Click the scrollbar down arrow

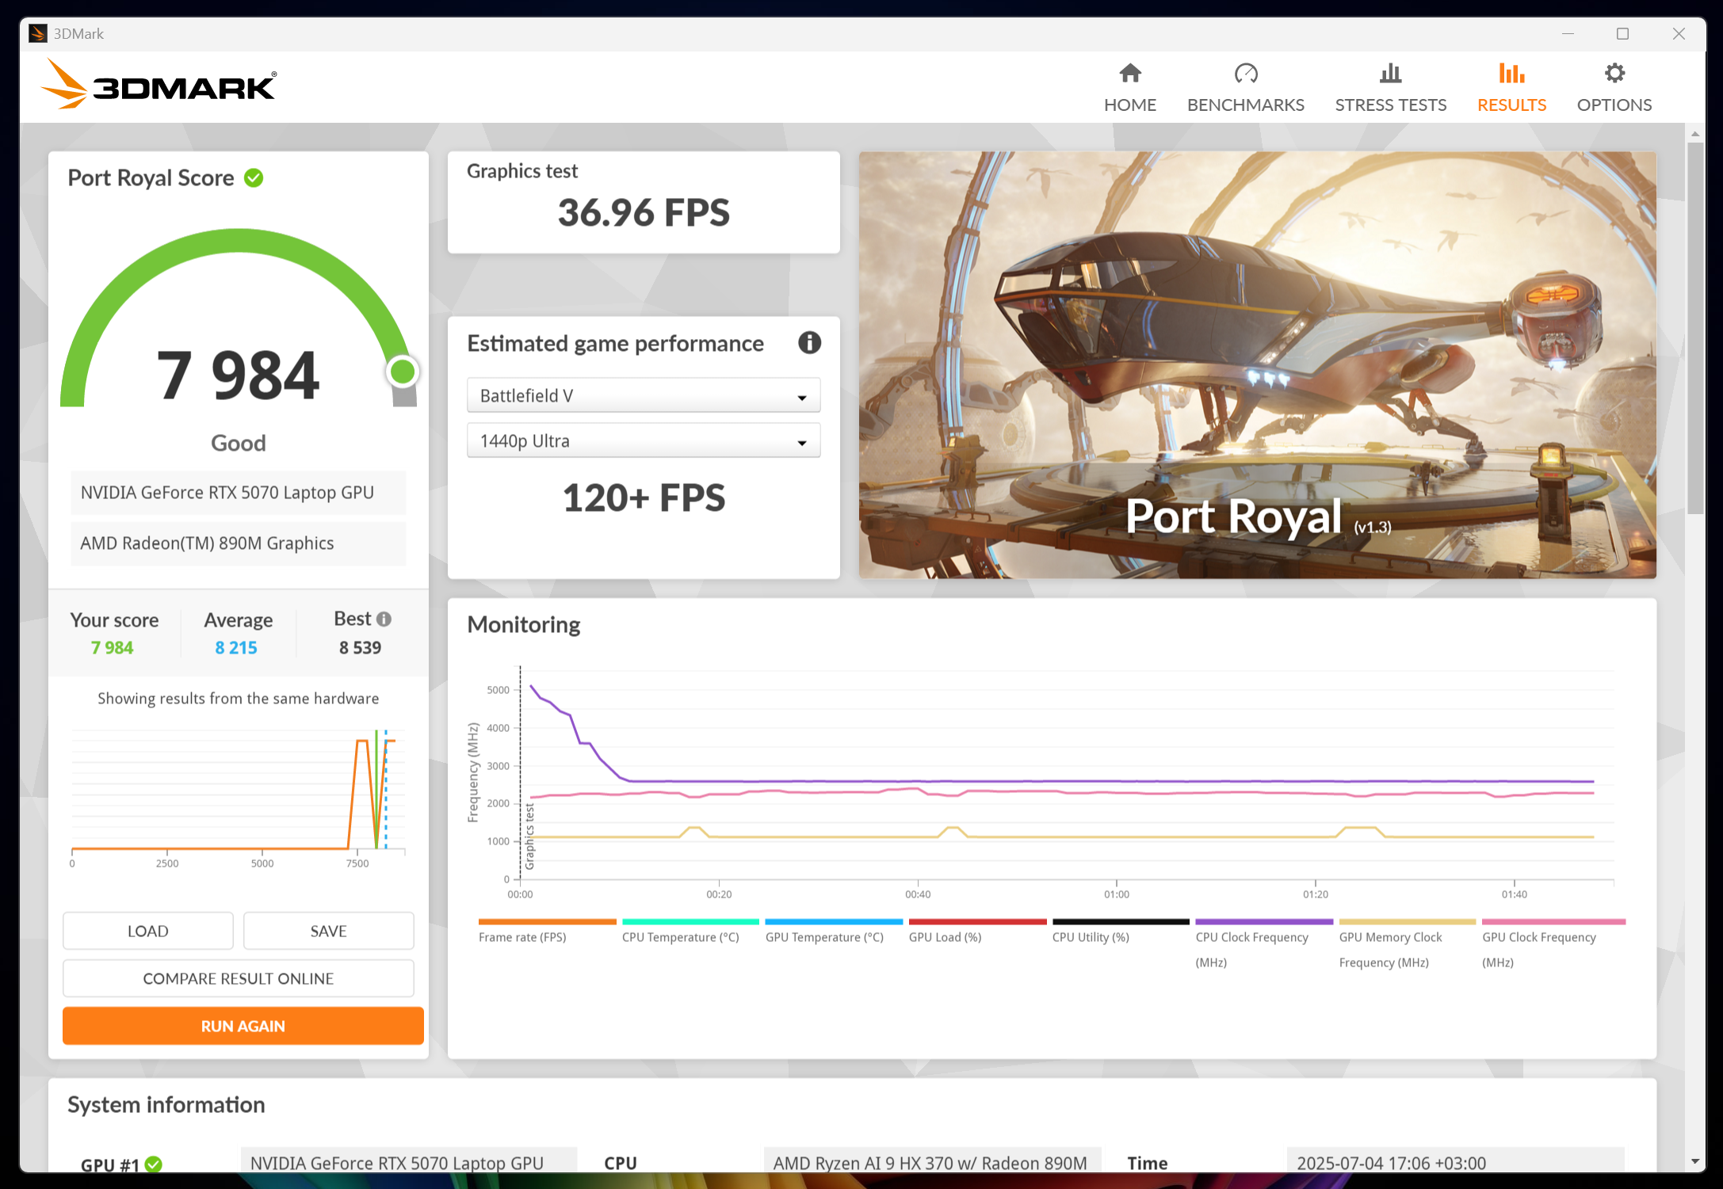click(1695, 1161)
